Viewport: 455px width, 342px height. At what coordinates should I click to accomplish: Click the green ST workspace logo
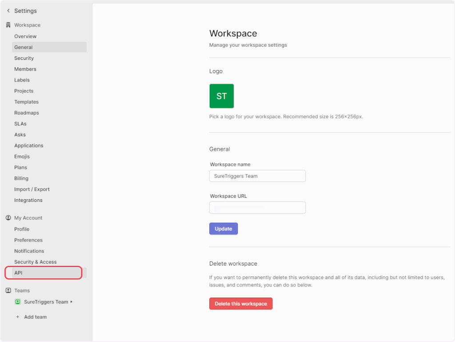click(x=221, y=96)
